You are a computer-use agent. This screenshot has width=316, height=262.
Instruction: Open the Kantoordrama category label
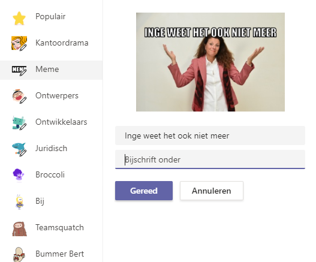(x=62, y=43)
